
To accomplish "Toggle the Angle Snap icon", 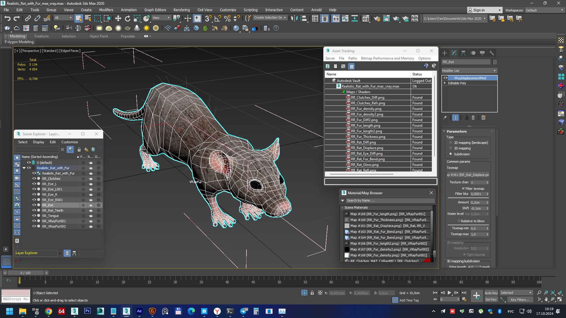I will [x=218, y=19].
